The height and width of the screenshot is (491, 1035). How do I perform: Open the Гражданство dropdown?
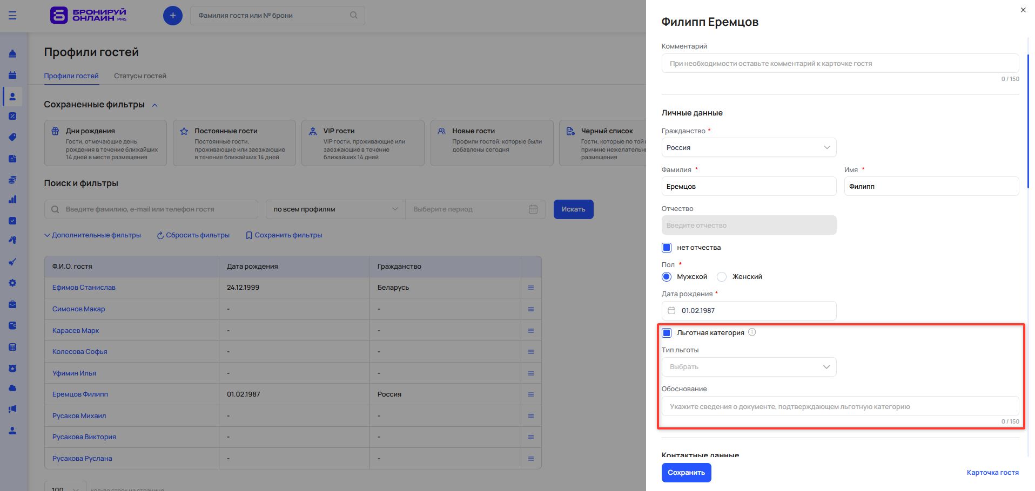pyautogui.click(x=749, y=148)
